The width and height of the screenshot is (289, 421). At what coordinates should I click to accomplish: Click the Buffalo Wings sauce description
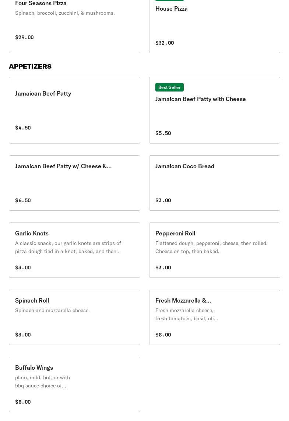click(42, 382)
